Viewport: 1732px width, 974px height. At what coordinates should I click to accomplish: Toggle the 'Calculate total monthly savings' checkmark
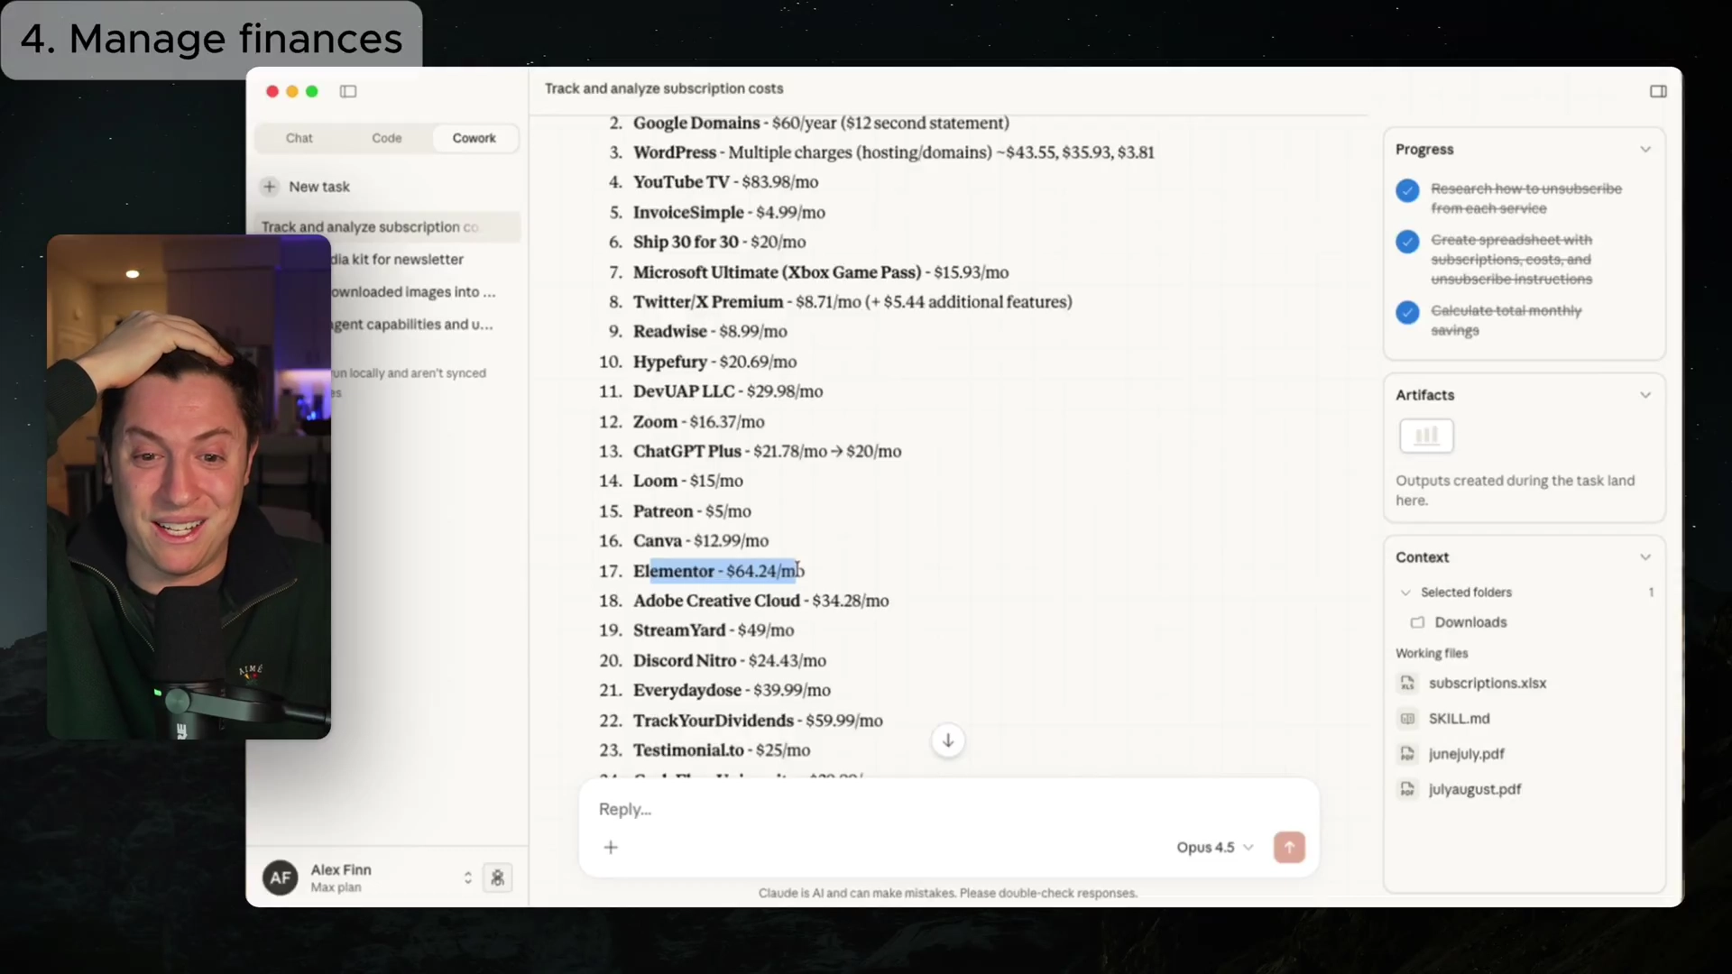coord(1407,312)
